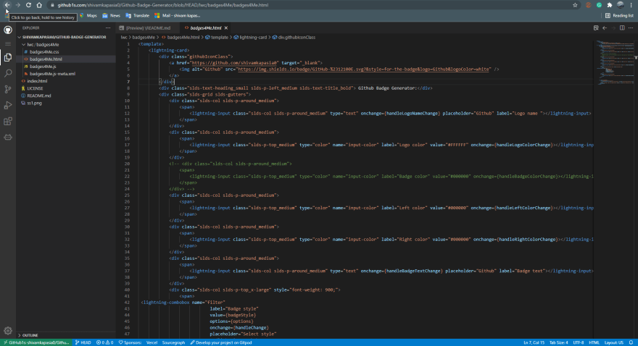The image size is (638, 346).
Task: Click Develop your project on Gitpod
Action: pos(221,342)
